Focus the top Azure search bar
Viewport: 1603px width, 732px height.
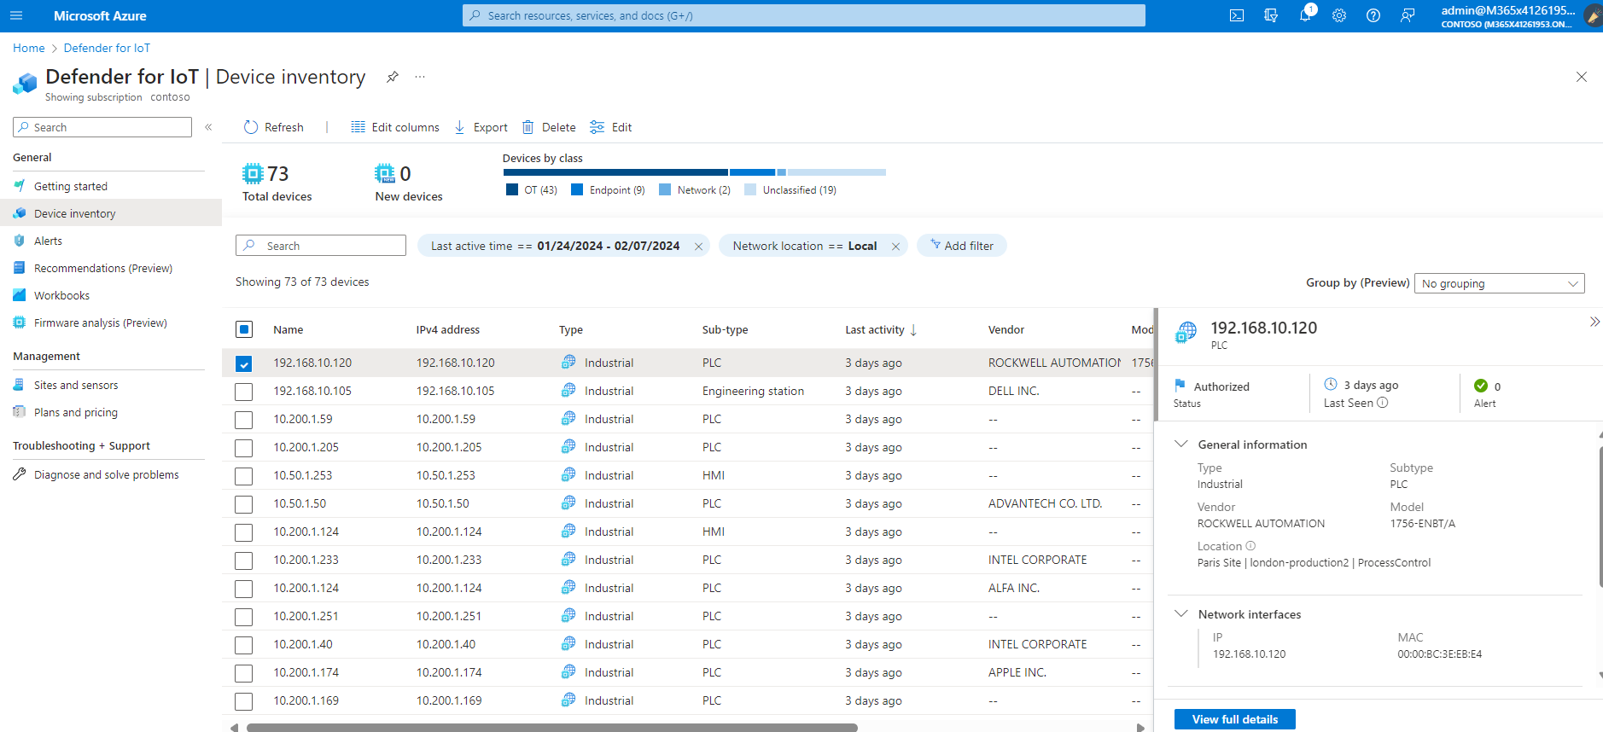pyautogui.click(x=804, y=15)
